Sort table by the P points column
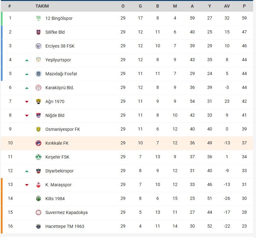The width and height of the screenshot is (256, 238). [244, 6]
